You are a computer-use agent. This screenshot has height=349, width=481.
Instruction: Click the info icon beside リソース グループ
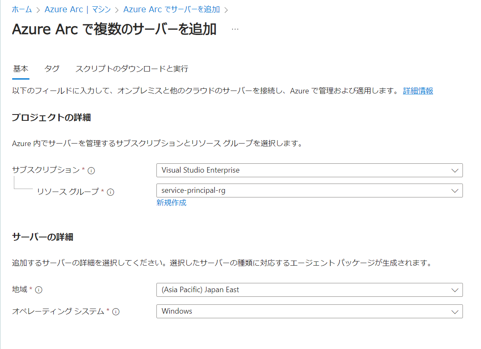pyautogui.click(x=111, y=192)
